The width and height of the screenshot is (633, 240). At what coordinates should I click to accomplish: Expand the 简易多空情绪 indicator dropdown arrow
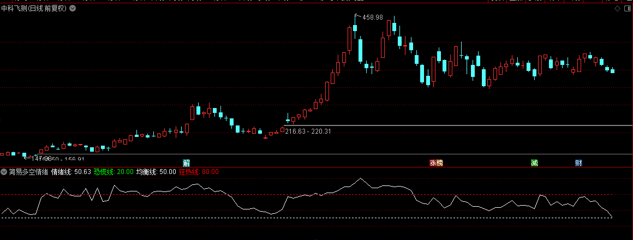4,172
